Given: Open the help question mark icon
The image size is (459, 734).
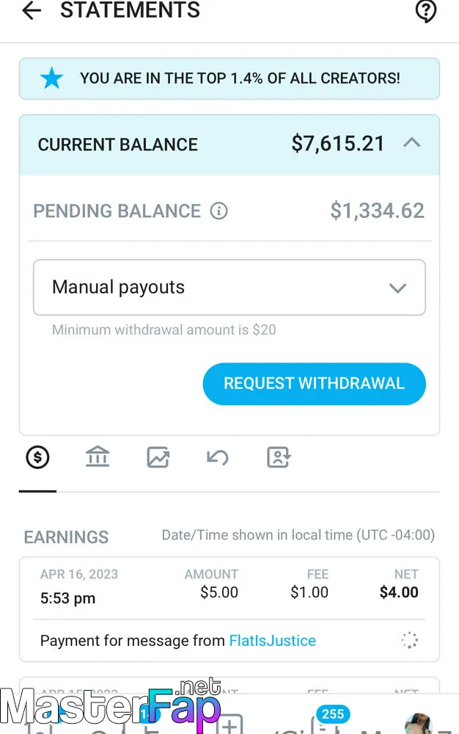Looking at the screenshot, I should point(426,11).
